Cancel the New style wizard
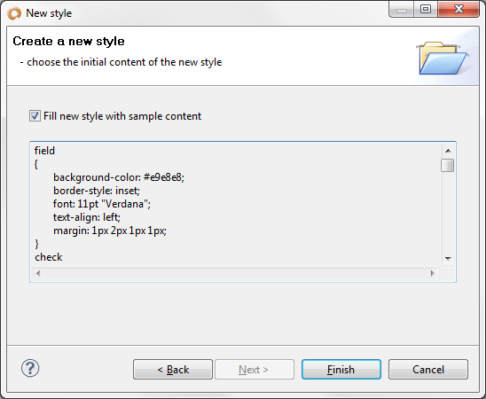 coord(428,369)
